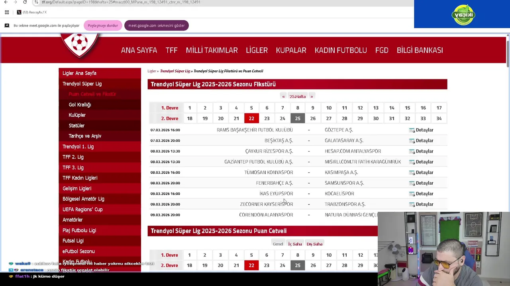Click 'Paylaşmayı durdur' button
This screenshot has height=286, width=510.
(103, 25)
